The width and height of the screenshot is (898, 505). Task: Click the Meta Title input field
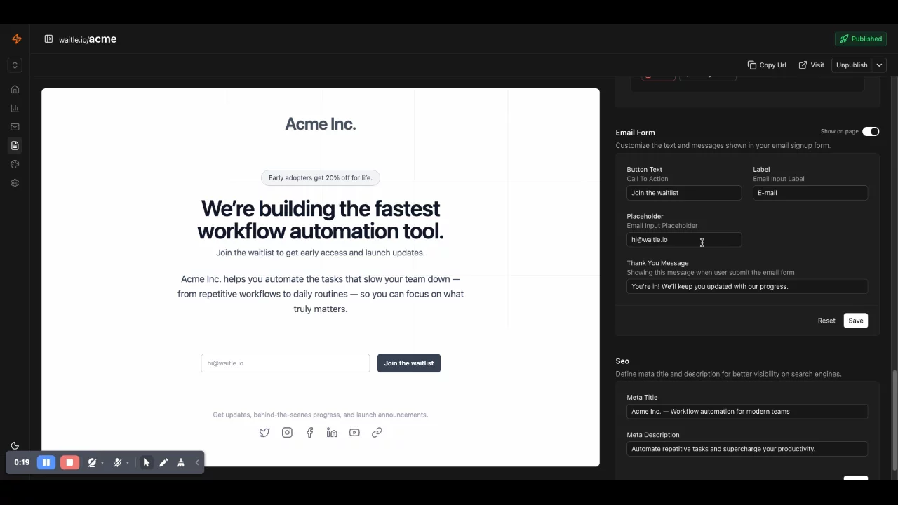[x=746, y=412]
